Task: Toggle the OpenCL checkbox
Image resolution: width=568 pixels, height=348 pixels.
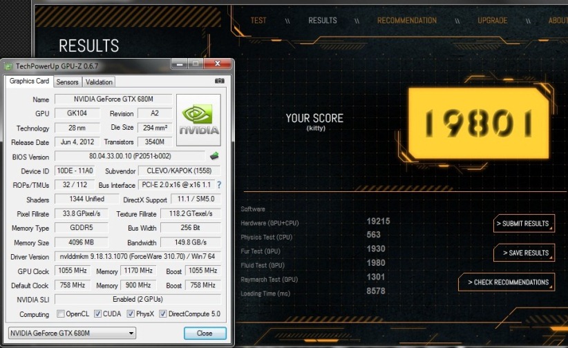Action: 61,313
